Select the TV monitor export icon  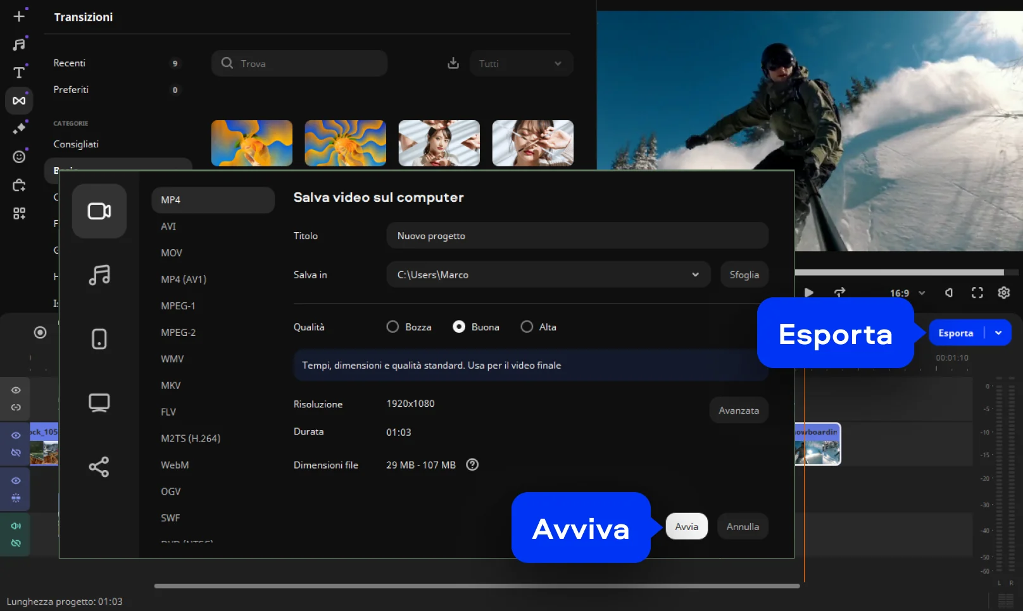pos(99,403)
